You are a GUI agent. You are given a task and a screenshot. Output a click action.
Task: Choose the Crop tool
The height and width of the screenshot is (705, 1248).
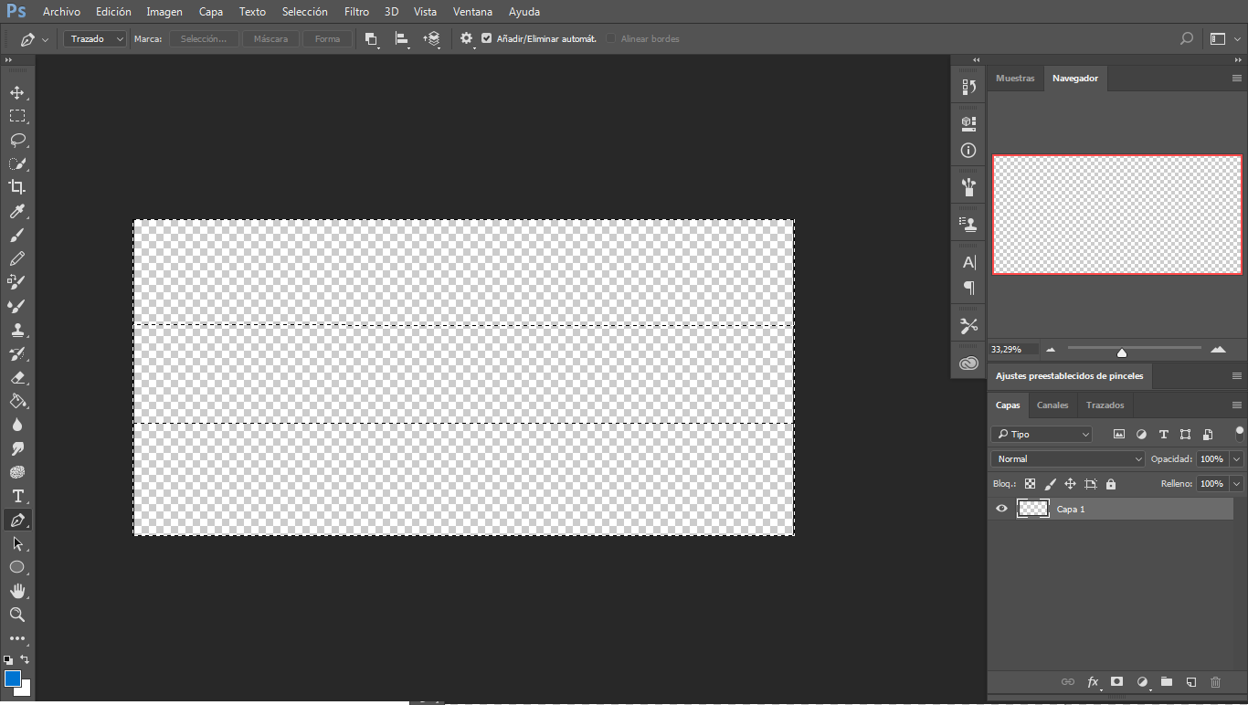[x=16, y=187]
